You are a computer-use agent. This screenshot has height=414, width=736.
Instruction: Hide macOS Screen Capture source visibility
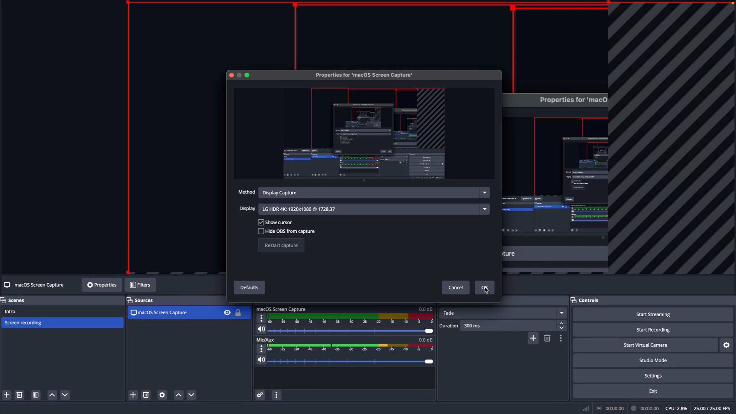227,313
